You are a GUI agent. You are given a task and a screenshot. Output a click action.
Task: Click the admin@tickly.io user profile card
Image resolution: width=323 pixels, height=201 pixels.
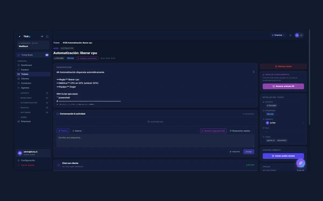point(33,153)
